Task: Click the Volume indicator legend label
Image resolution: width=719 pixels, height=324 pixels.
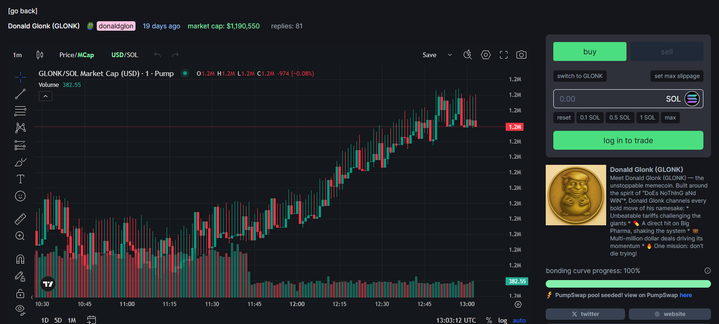Action: click(x=49, y=85)
